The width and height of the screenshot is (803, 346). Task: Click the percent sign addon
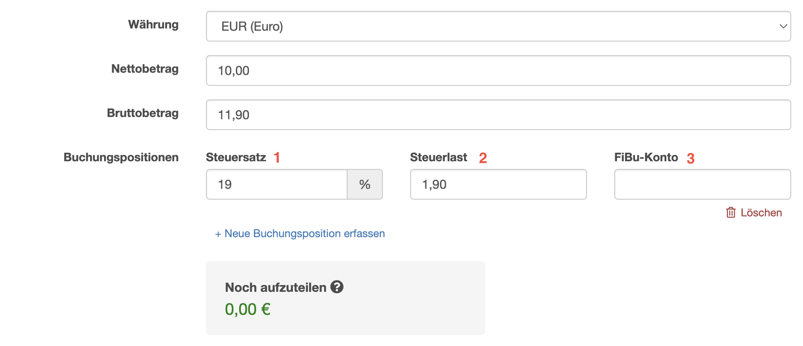[x=365, y=184]
